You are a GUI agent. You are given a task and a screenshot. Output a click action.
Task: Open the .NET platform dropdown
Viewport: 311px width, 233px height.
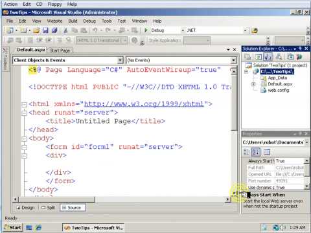point(245,30)
